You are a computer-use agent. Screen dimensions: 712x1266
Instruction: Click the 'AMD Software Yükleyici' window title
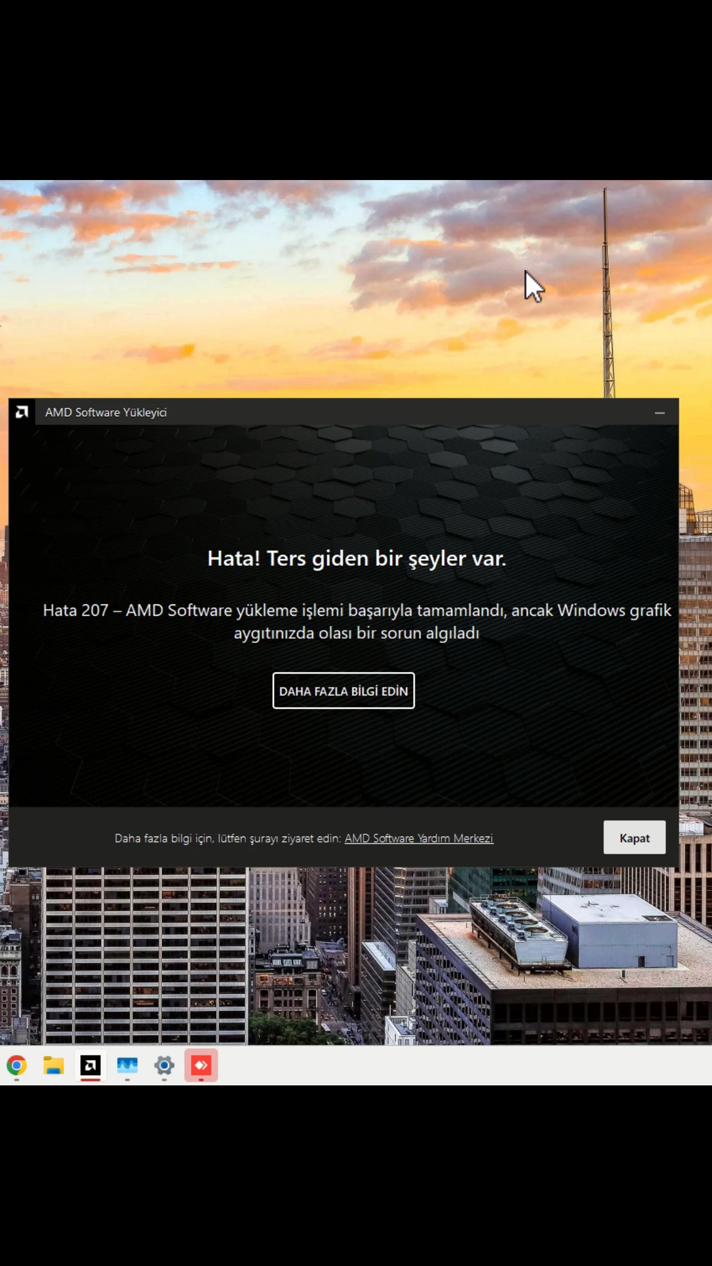tap(106, 413)
